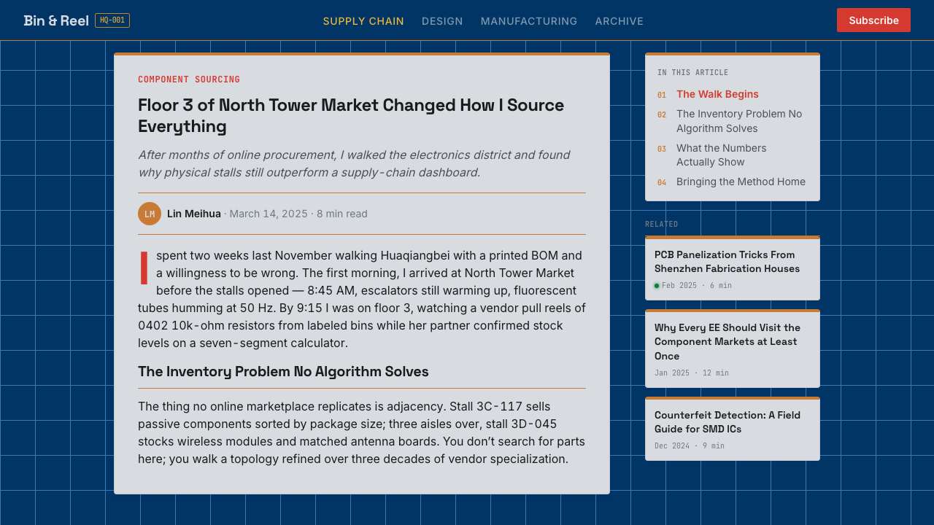This screenshot has width=934, height=525.
Task: Click the green dot on PCB Panelization card
Action: coord(657,286)
